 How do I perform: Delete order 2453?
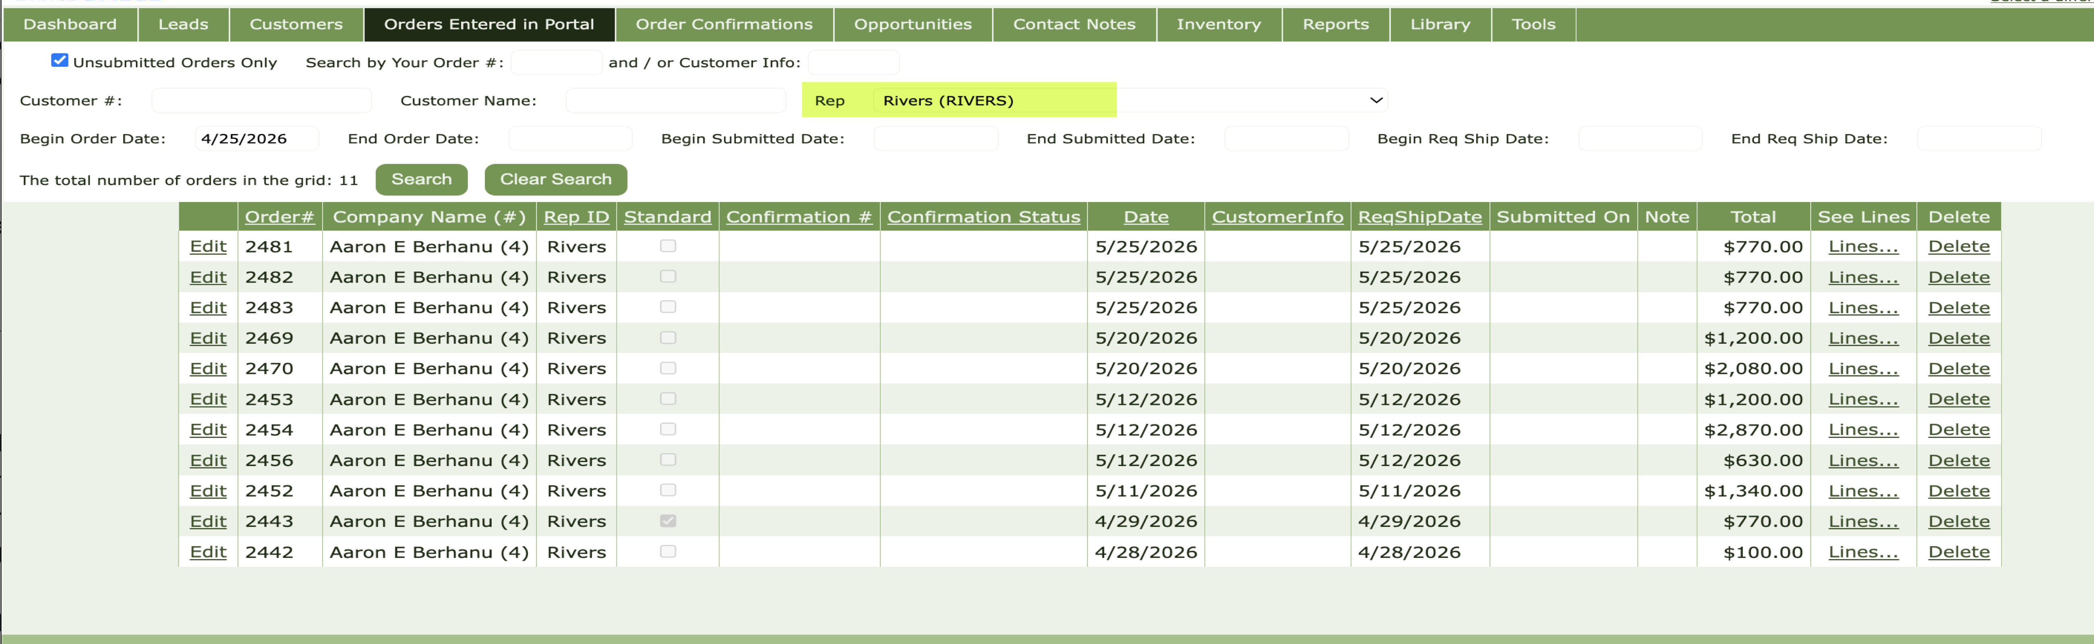point(1959,400)
